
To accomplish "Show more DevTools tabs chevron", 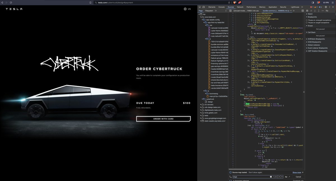I will (x=302, y=7).
